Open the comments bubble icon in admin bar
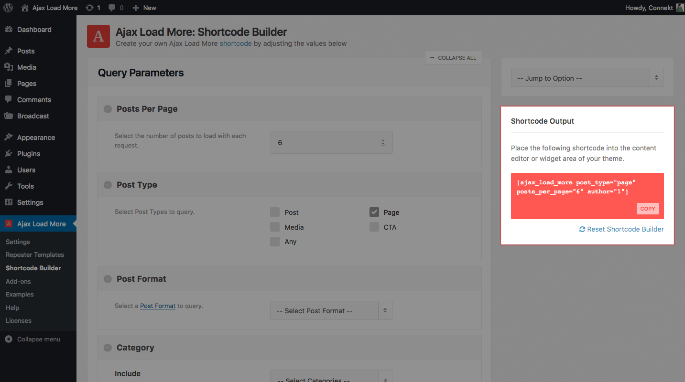This screenshot has height=382, width=685. pyautogui.click(x=112, y=8)
